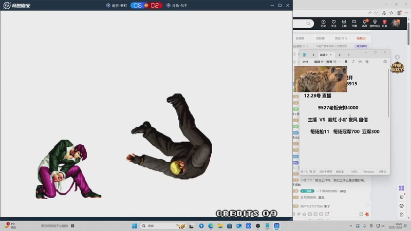Toggle italic formatting in Notepad toolbar
This screenshot has width=411, height=231.
pyautogui.click(x=353, y=62)
